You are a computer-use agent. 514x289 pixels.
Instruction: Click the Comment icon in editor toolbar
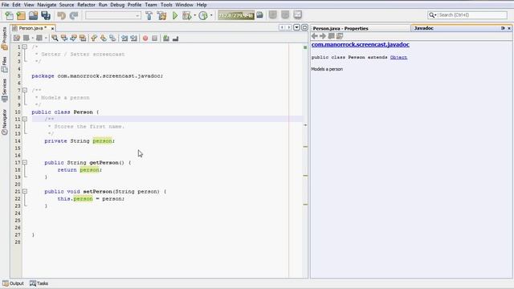pyautogui.click(x=166, y=38)
